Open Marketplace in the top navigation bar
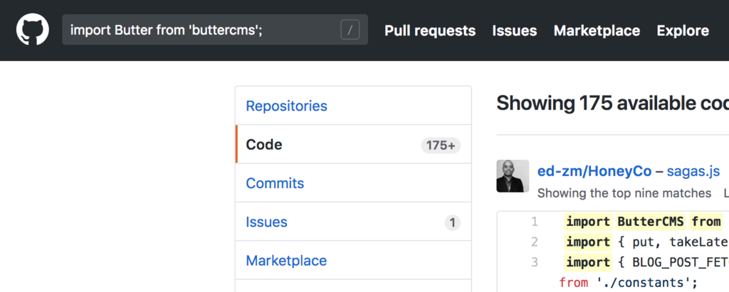 [x=597, y=31]
